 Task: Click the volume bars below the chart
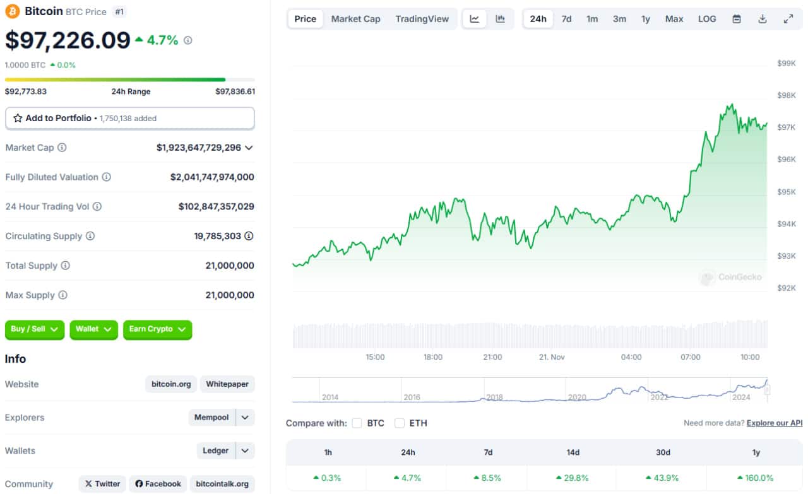click(x=530, y=334)
